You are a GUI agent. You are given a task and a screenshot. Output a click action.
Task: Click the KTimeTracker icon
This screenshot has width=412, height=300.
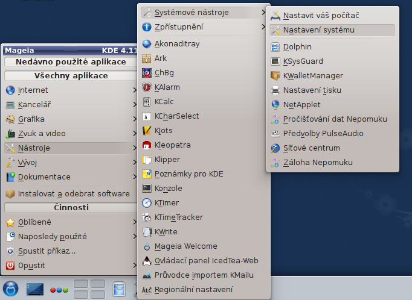[147, 217]
